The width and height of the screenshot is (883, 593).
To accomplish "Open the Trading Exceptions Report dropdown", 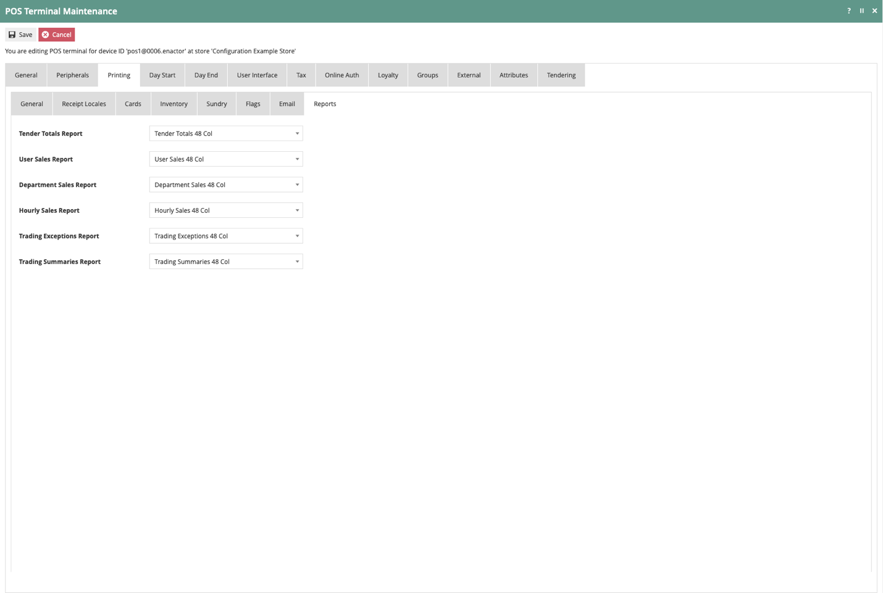I will 226,236.
